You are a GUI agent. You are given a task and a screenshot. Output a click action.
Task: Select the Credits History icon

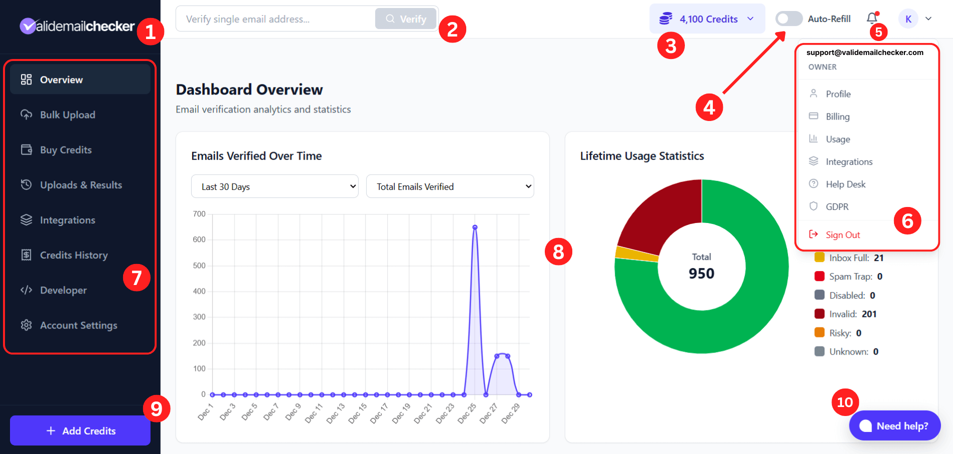[27, 255]
